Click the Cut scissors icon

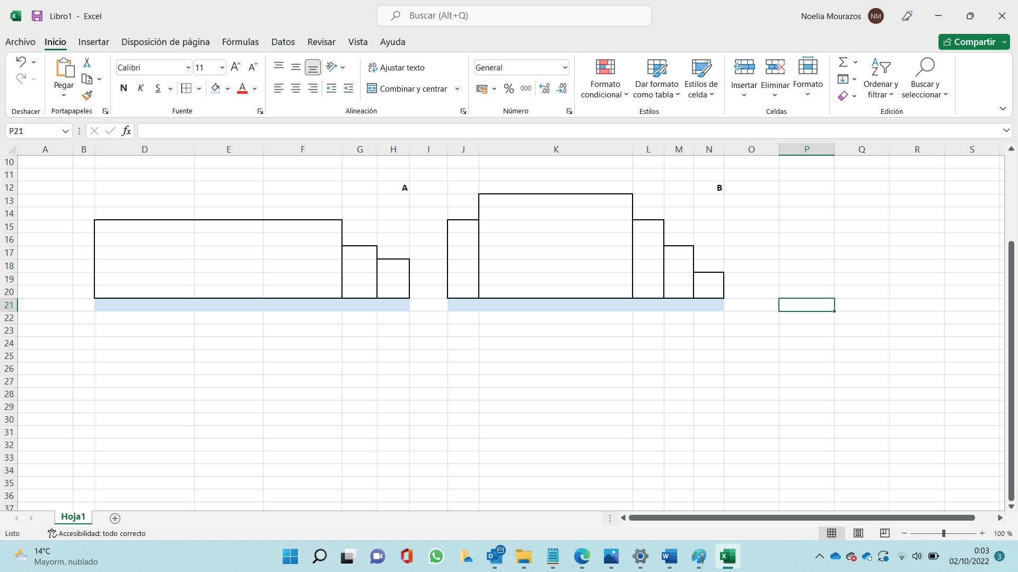[x=87, y=62]
